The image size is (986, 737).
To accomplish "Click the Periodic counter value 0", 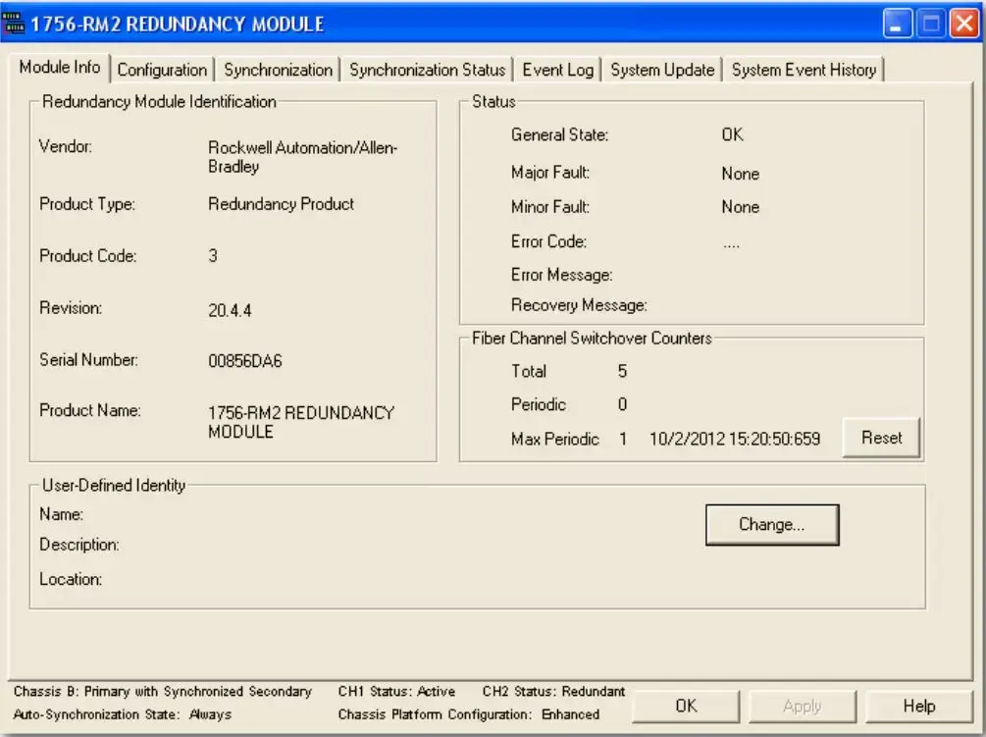I will tap(622, 404).
